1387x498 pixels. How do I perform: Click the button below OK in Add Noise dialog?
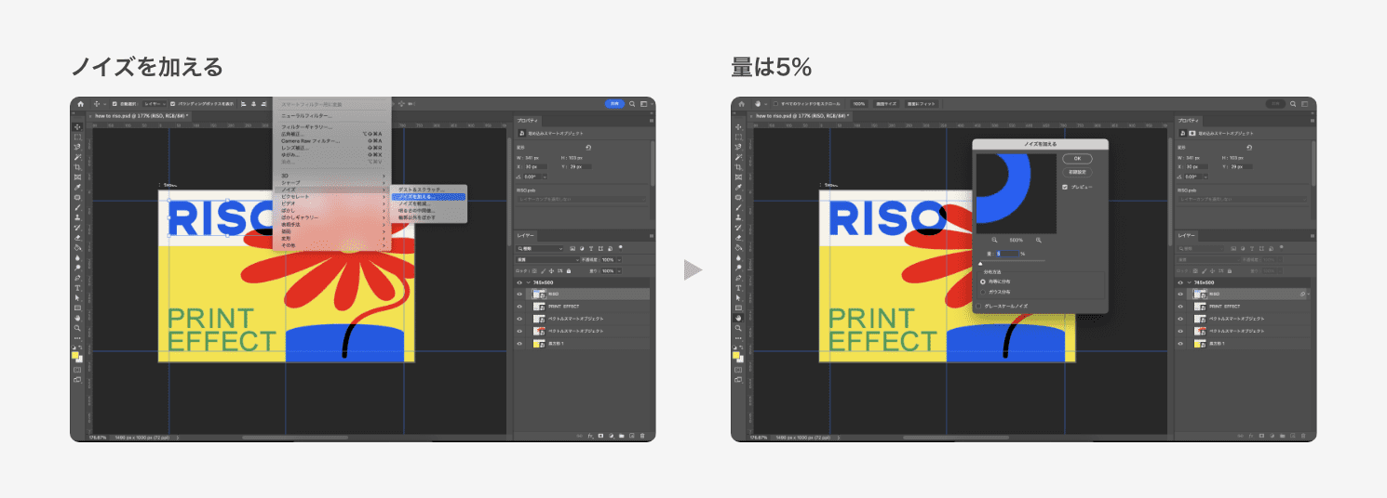click(1077, 172)
